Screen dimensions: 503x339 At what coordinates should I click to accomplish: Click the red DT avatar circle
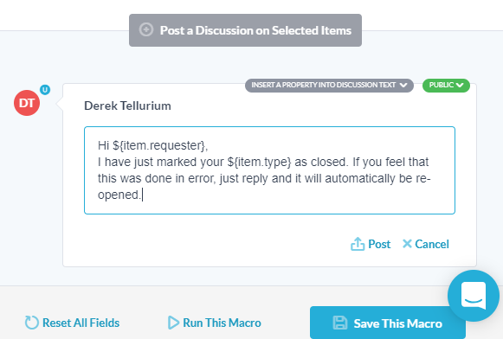27,103
